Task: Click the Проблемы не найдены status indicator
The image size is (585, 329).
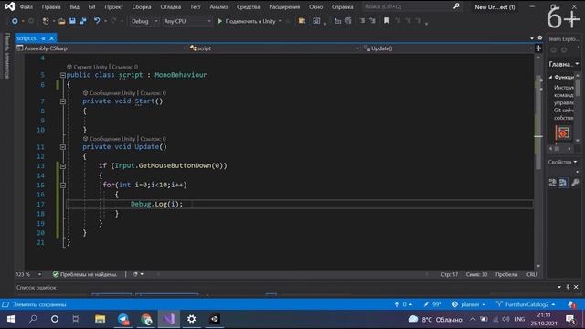Action: coord(85,274)
